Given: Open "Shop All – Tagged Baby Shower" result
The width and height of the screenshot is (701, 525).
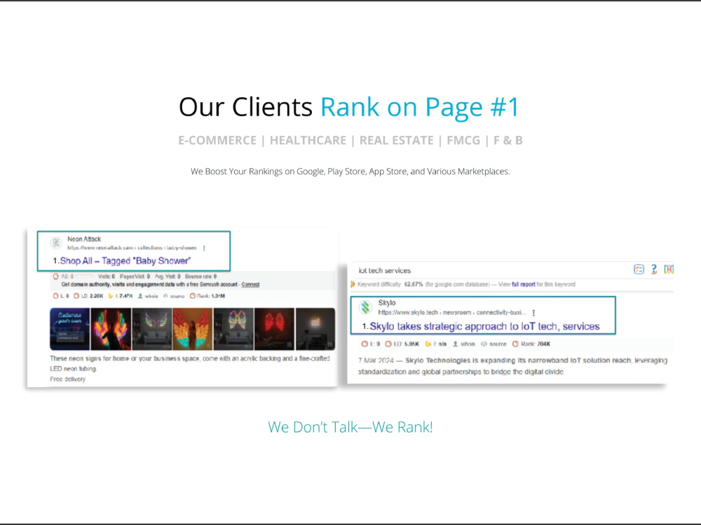Looking at the screenshot, I should tap(125, 260).
